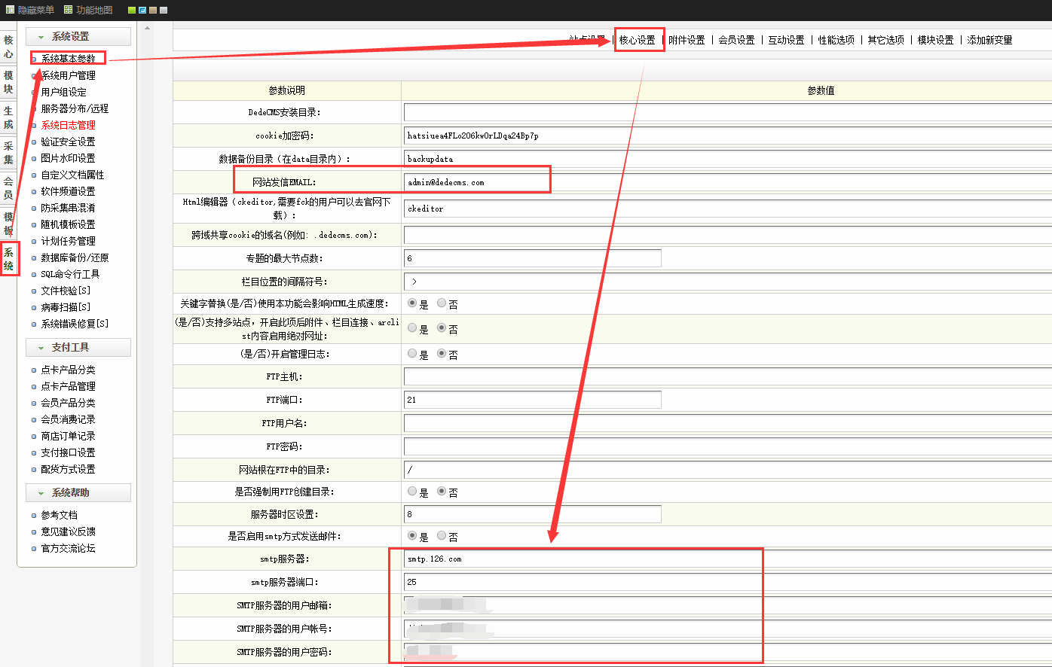Screen dimensions: 1052x667
Task: Switch to the 核心设置 tab
Action: [638, 40]
